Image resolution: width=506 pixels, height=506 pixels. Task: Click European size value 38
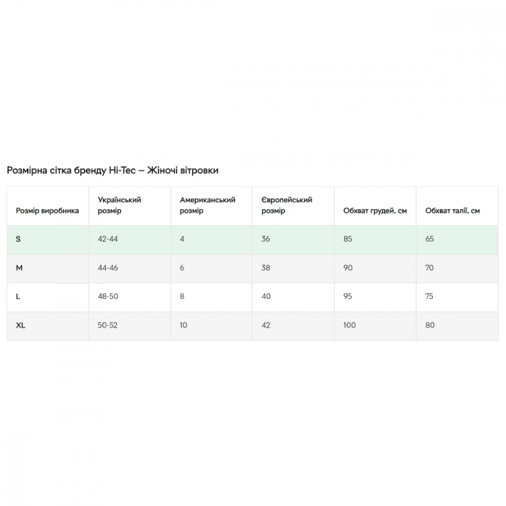266,268
